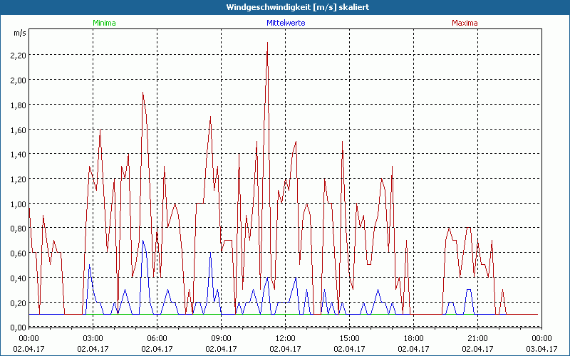This screenshot has height=356, width=570.
Task: Click the m/s unit label on y-axis
Action: (19, 33)
